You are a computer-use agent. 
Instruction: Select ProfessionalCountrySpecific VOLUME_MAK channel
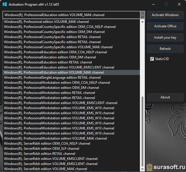(x=71, y=47)
